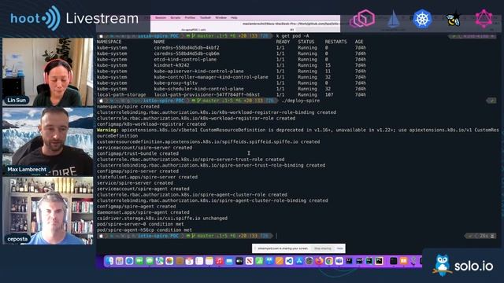
Task: Select Lin Sun's video feed
Action: click(x=47, y=72)
